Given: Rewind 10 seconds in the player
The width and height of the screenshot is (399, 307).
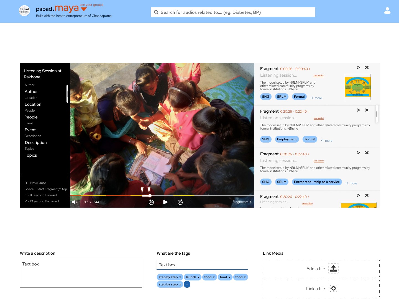Looking at the screenshot, I should coord(151,202).
